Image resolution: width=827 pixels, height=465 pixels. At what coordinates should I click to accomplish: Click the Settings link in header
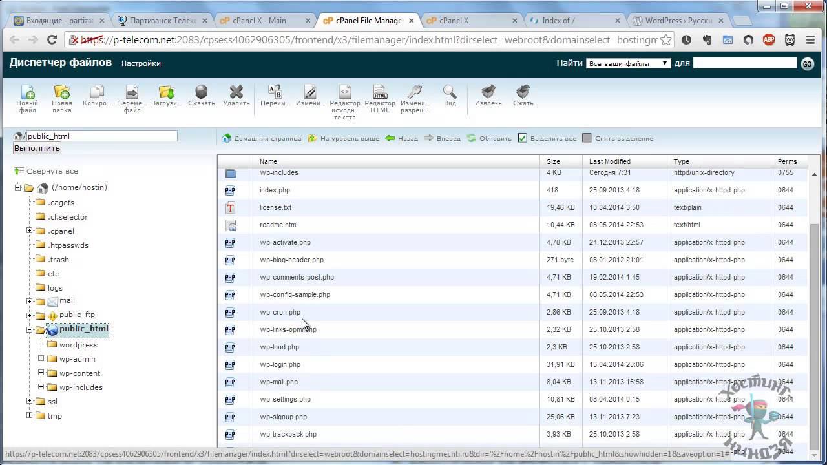(141, 63)
